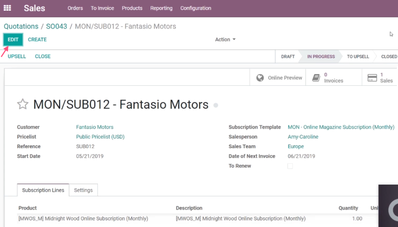Switch to the Settings tab
Screen dimensions: 398x227
click(x=83, y=190)
